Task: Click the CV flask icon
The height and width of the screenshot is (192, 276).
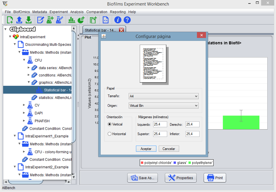Action: 30,105
